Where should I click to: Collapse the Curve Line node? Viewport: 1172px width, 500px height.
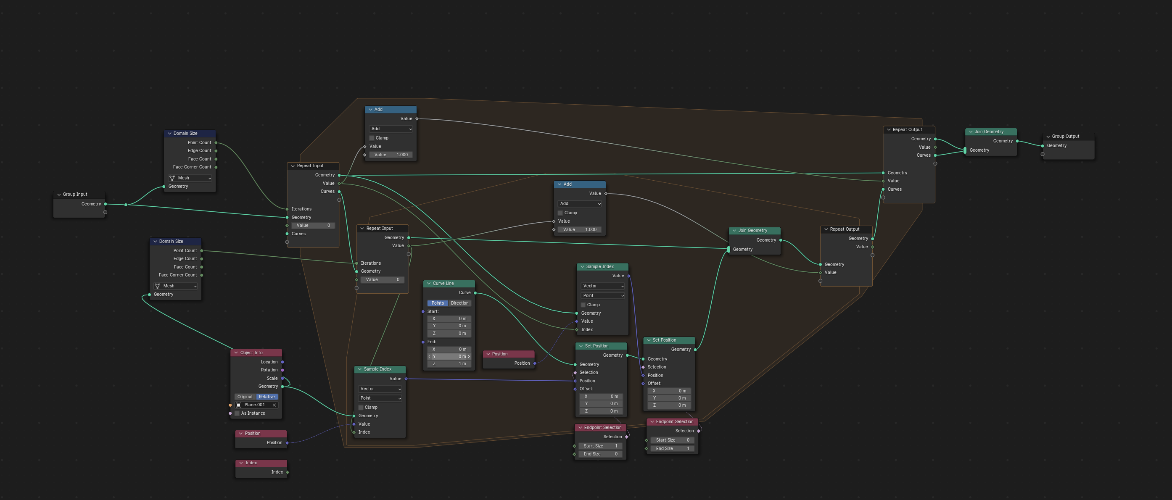[429, 284]
